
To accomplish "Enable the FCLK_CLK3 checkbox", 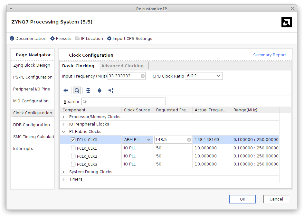I will (x=73, y=164).
